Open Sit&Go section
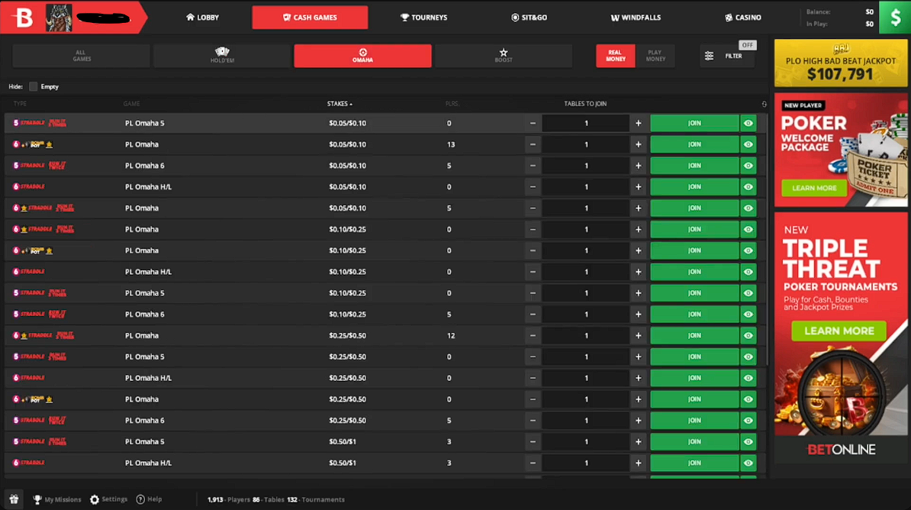 pyautogui.click(x=529, y=17)
